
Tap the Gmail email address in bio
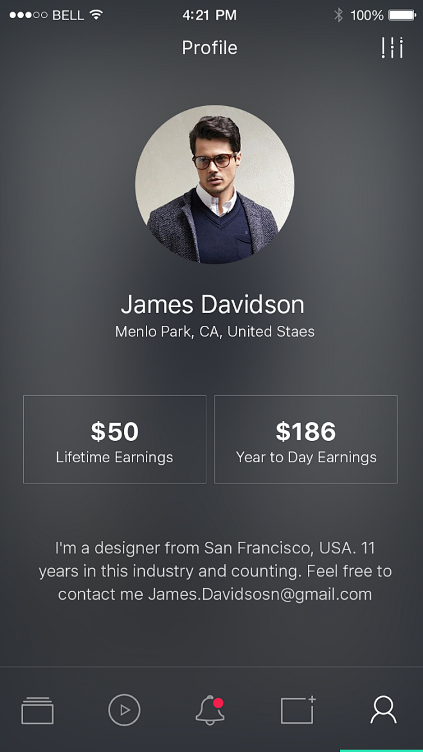coord(260,594)
